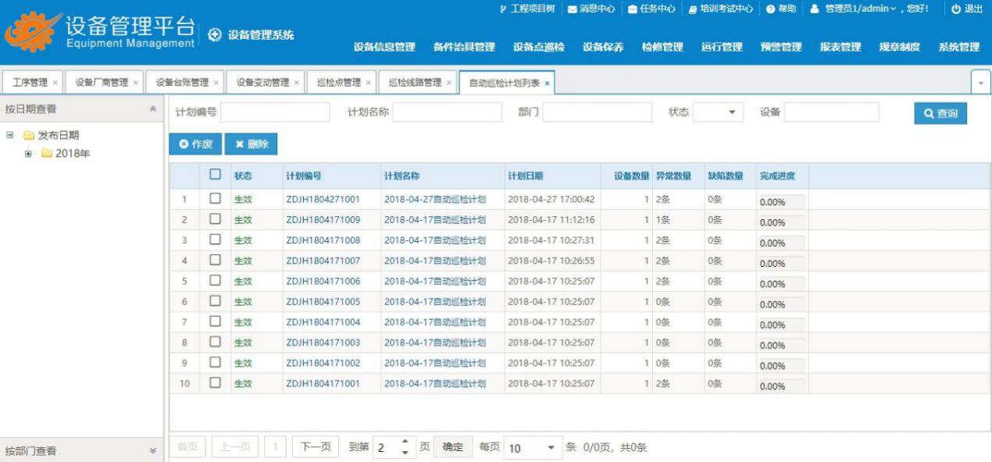The height and width of the screenshot is (462, 992).
Task: Open the 设备点巡检 menu
Action: point(538,47)
